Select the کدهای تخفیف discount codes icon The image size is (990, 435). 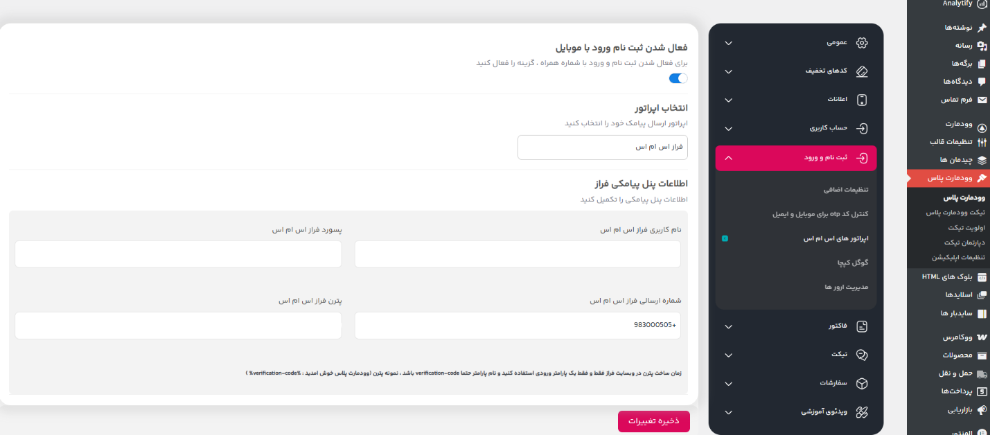[x=861, y=71]
